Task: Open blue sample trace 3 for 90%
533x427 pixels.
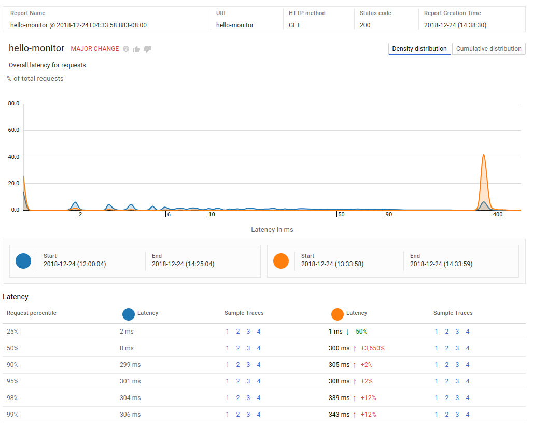Action: [248, 365]
